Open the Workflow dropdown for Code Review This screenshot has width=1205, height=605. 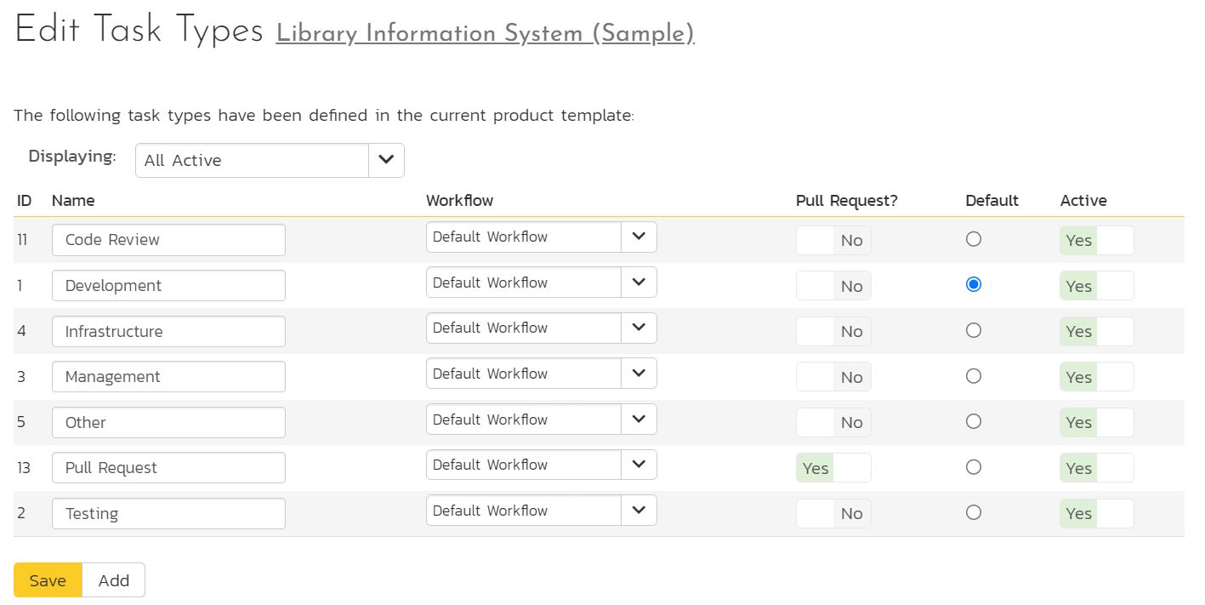[542, 237]
